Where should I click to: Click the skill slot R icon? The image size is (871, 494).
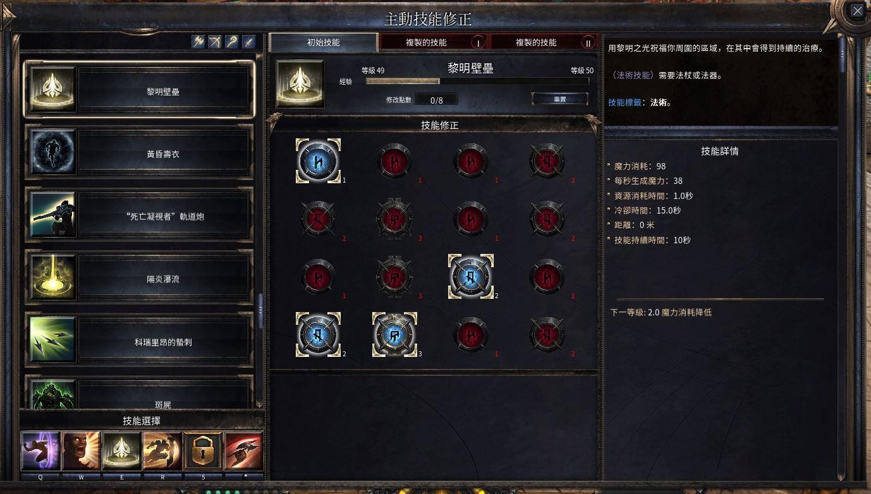click(x=162, y=451)
